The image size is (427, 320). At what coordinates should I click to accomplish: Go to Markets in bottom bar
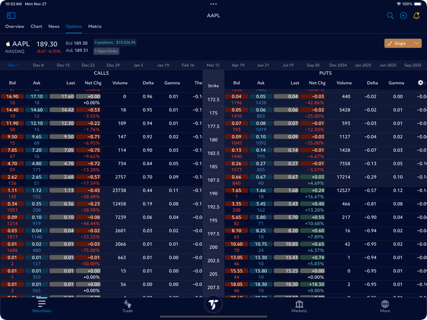[x=299, y=306]
